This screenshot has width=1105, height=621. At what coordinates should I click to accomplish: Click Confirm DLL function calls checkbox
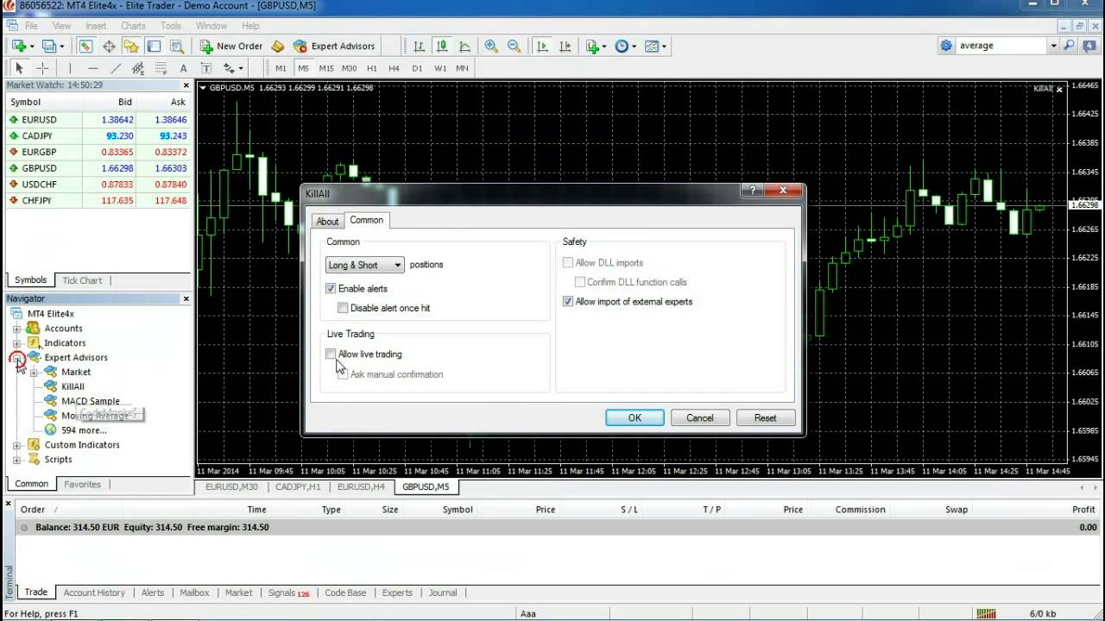click(580, 282)
